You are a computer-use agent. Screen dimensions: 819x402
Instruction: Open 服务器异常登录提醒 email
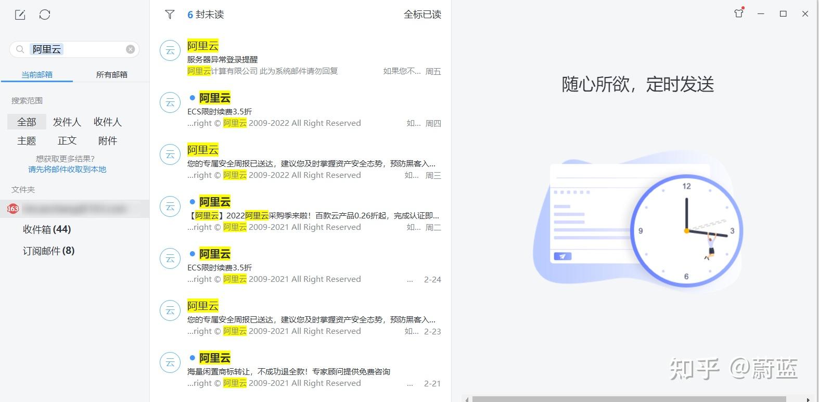point(300,58)
